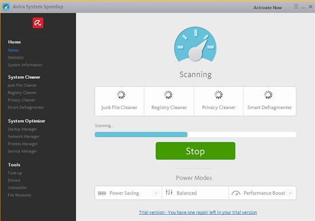Click the Performance Boost gauge icon
315x221 pixels.
(x=236, y=193)
